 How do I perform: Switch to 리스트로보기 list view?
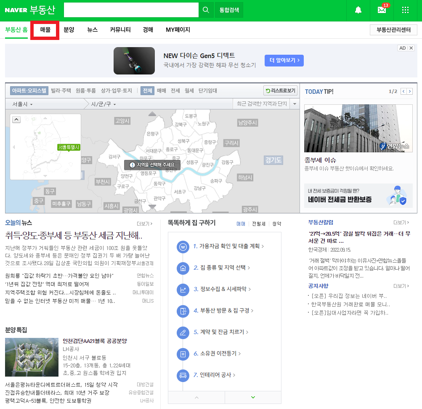point(281,91)
